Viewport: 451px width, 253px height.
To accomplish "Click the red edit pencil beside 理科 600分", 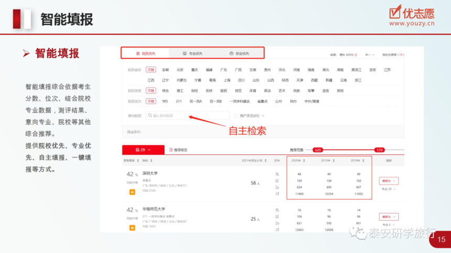I will (x=356, y=55).
